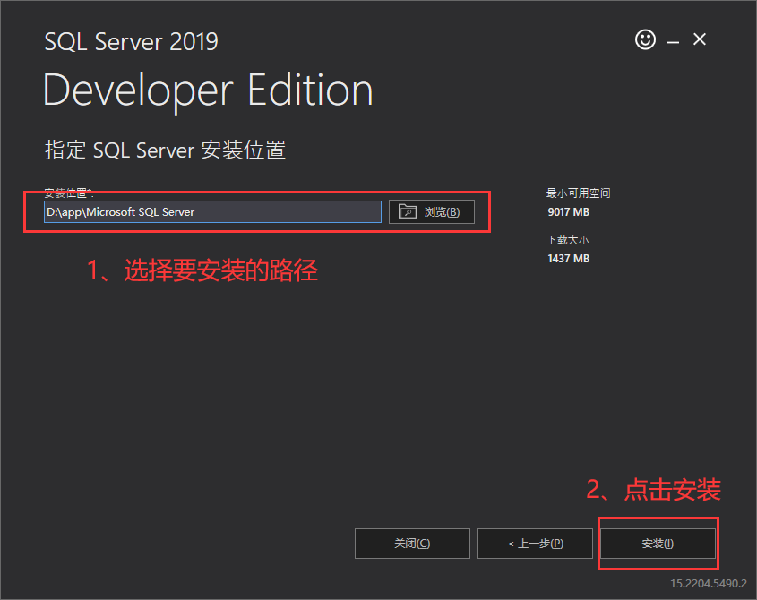757x600 pixels.
Task: Click the version number 15.2204.5490.2
Action: pos(709,584)
